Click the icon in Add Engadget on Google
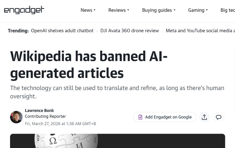 140,117
